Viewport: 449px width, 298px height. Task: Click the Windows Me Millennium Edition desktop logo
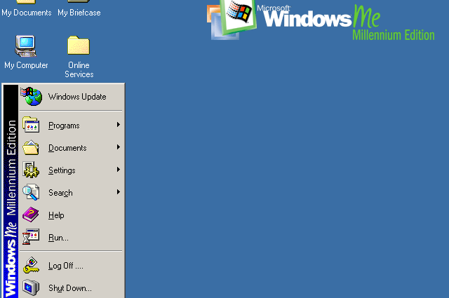click(323, 20)
